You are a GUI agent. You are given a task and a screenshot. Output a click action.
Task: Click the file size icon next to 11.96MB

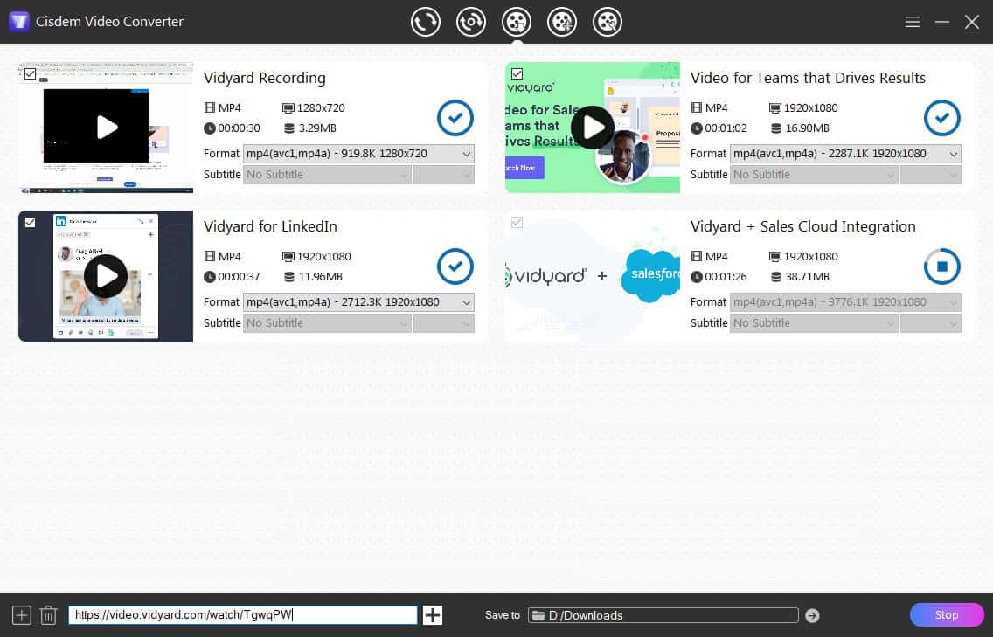[288, 277]
